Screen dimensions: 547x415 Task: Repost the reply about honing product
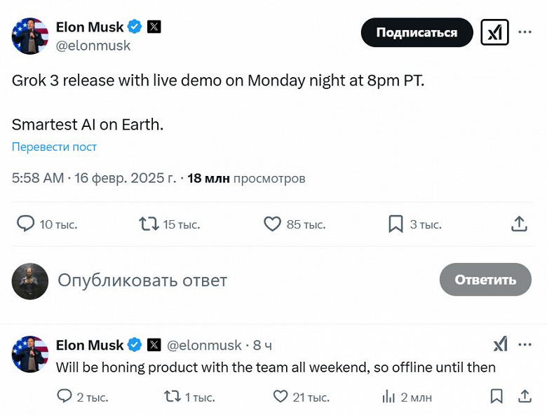172,397
